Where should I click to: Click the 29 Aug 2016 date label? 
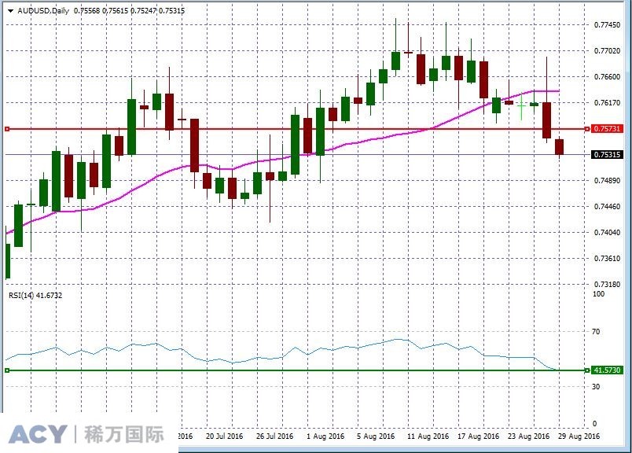tap(579, 436)
